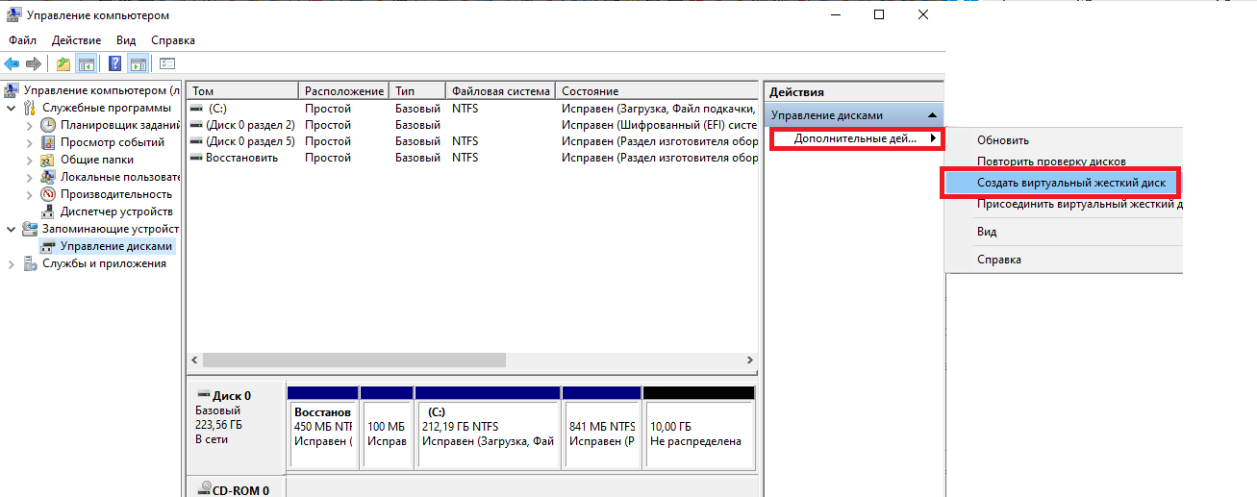The height and width of the screenshot is (497, 1257).
Task: Click the blue help question mark icon
Action: tap(114, 63)
